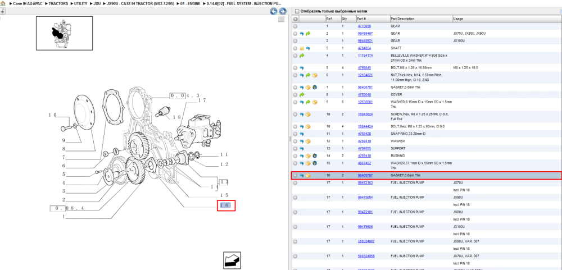
Task: Navigate to previous page with blue left arrow
Action: (x=274, y=11)
